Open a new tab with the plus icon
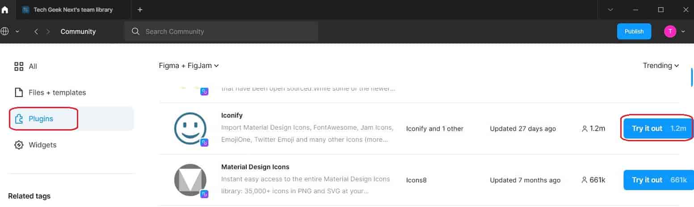Image resolution: width=694 pixels, height=207 pixels. tap(140, 9)
